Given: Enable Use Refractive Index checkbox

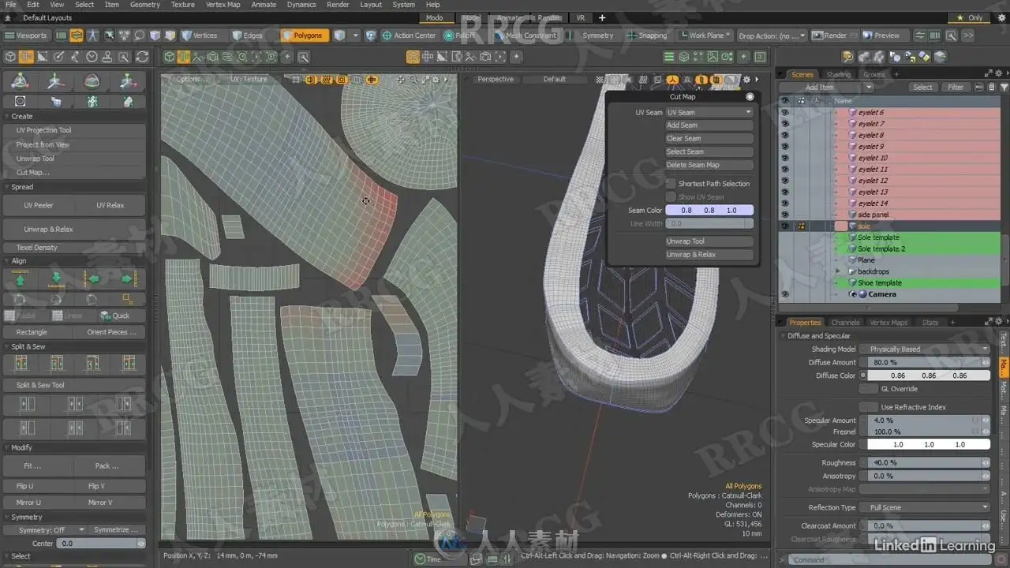Looking at the screenshot, I should point(868,407).
